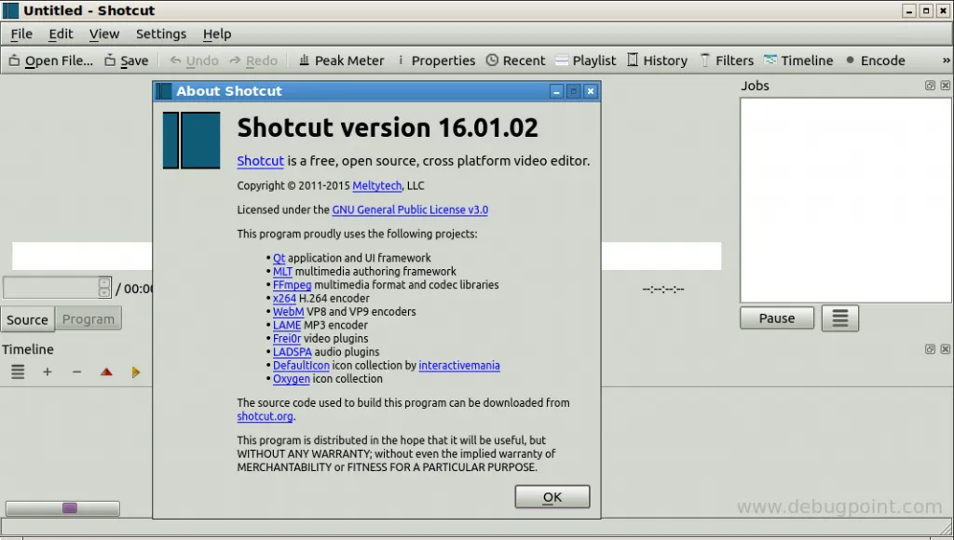Switch to the Source tab
The width and height of the screenshot is (954, 540).
pos(27,319)
